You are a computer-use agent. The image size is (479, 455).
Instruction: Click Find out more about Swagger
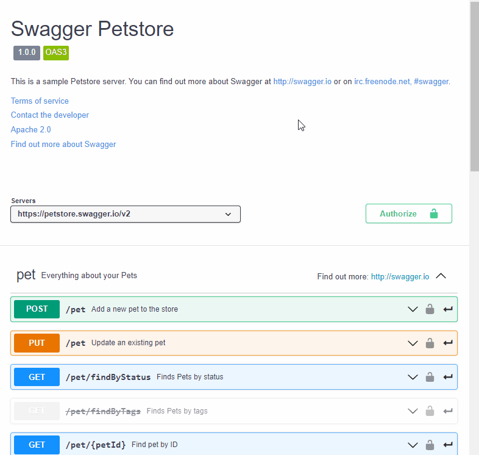coord(63,145)
